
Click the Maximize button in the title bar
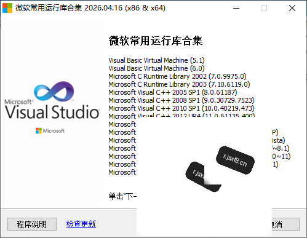coord(264,8)
